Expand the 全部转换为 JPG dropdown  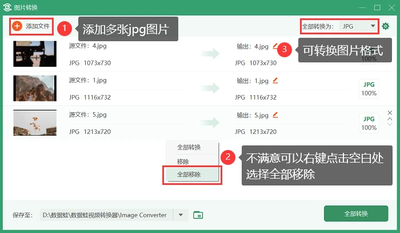tap(358, 26)
